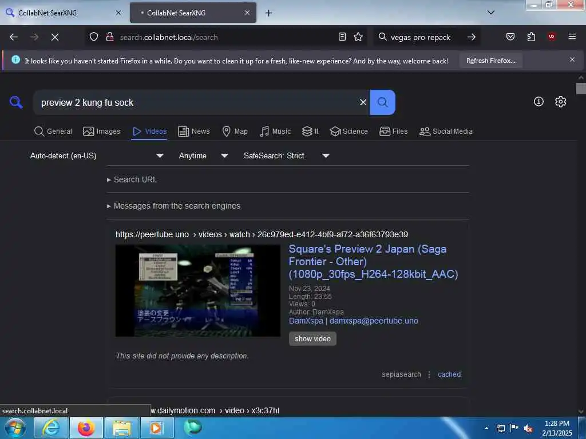586x439 pixels.
Task: Click the Saga Frontier video thumbnail
Action: tap(197, 290)
